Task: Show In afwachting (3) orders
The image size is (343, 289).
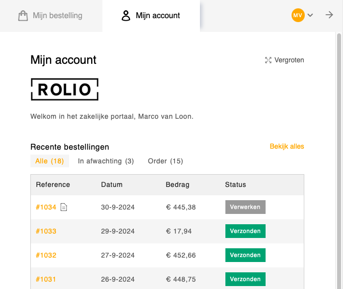Action: coord(106,161)
